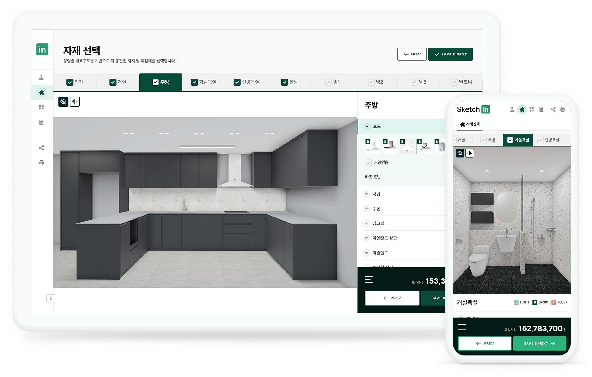Open the hamburger menu in the estimate bar

pyautogui.click(x=369, y=280)
